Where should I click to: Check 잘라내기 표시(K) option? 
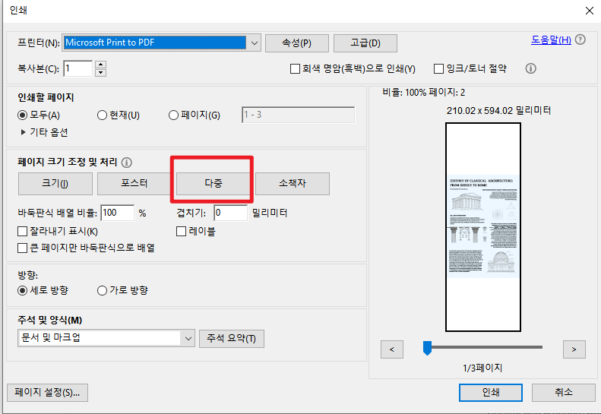tap(23, 232)
